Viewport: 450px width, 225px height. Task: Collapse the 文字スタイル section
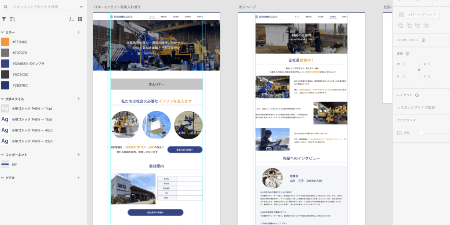(2, 99)
